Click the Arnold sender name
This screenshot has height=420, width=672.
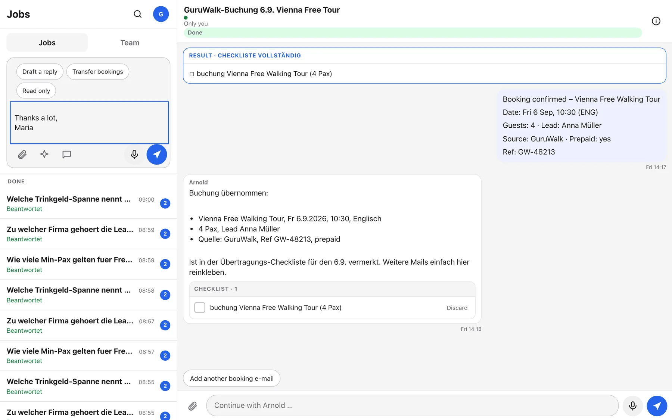[x=198, y=183]
